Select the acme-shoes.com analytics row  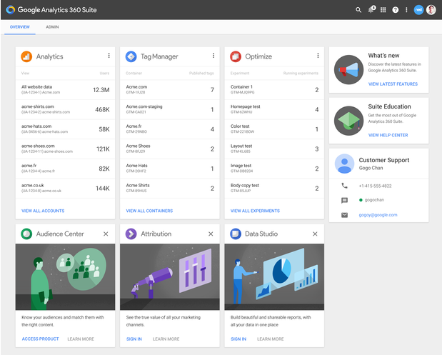(x=65, y=149)
